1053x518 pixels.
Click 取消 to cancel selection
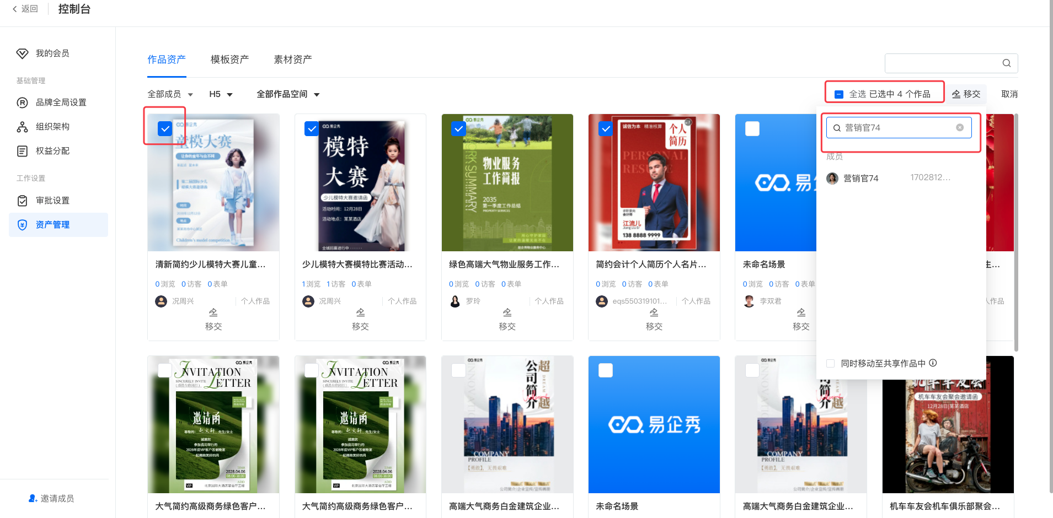tap(1009, 94)
